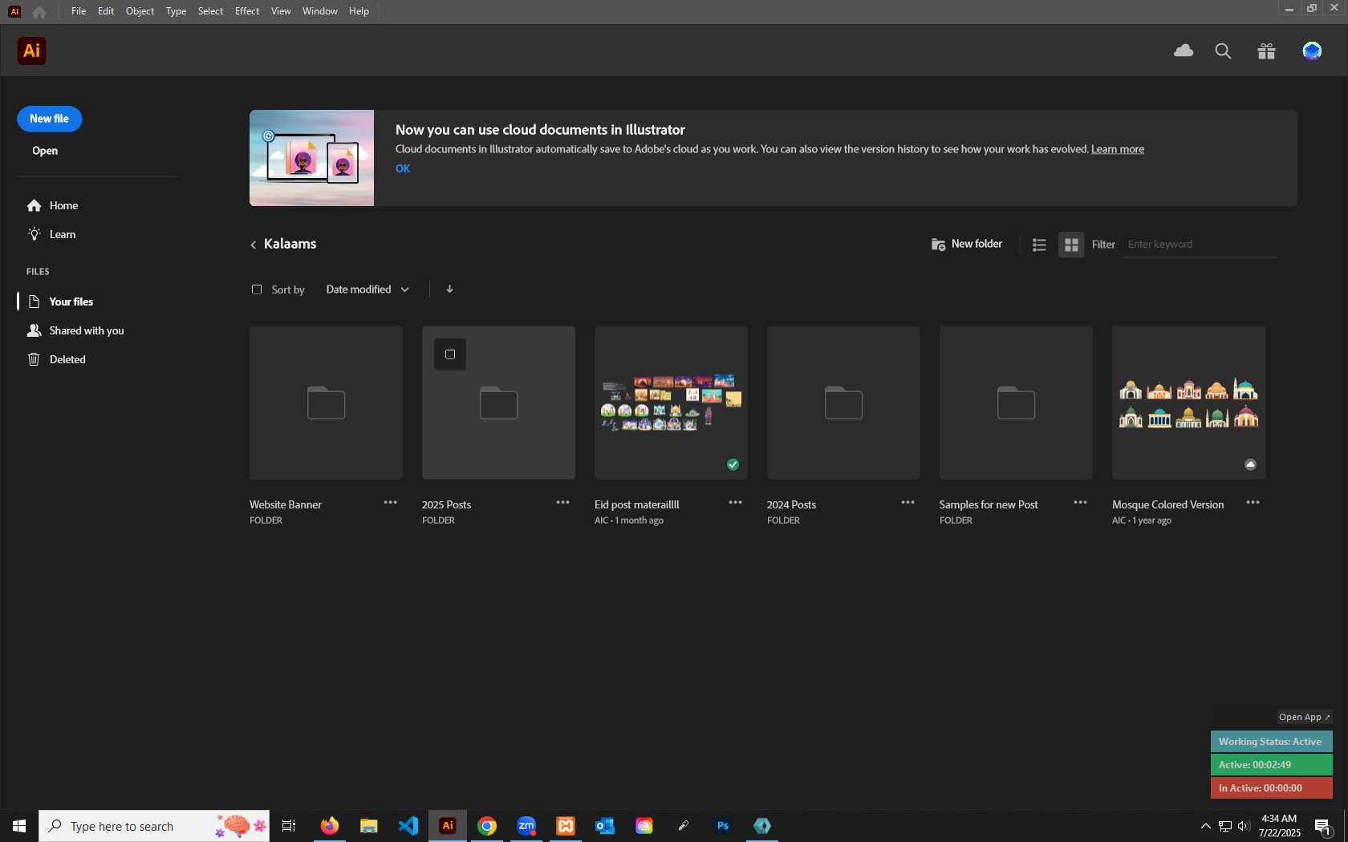Open Deleted files section
1348x842 pixels.
56,359
